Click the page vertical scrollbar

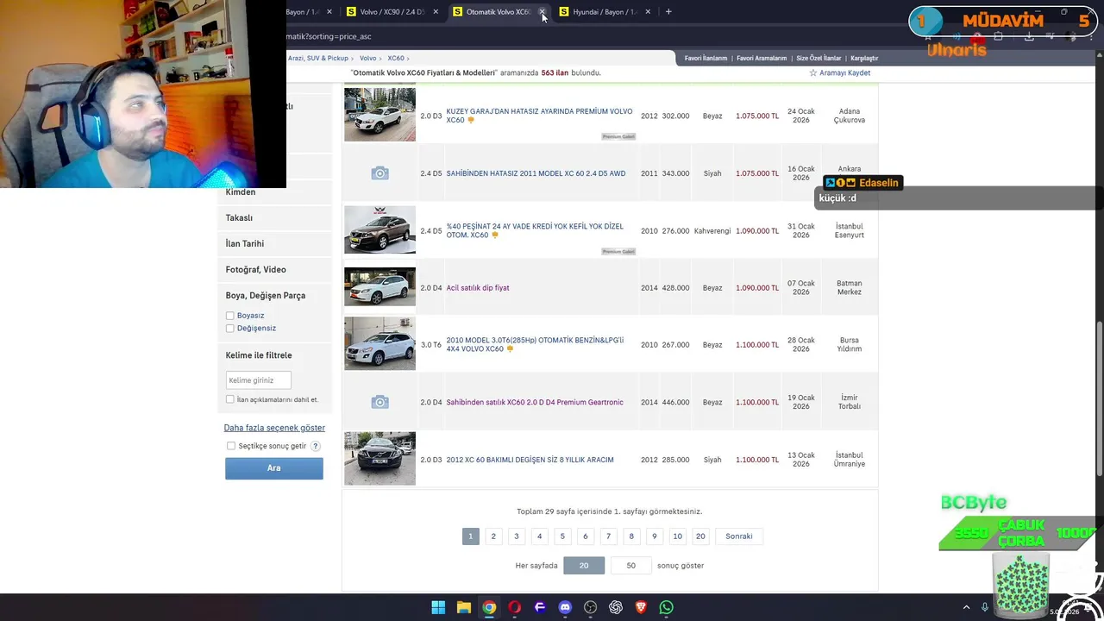point(1099,397)
